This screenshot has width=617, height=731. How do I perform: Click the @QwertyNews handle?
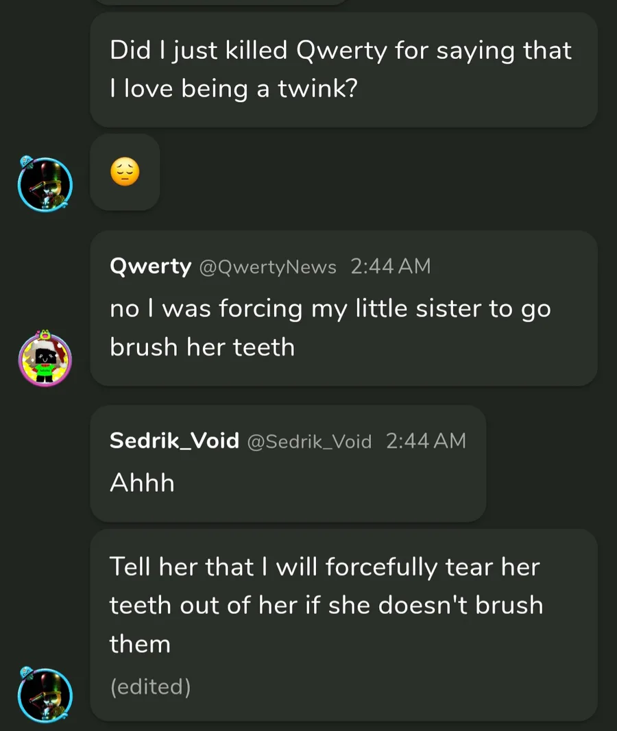267,267
